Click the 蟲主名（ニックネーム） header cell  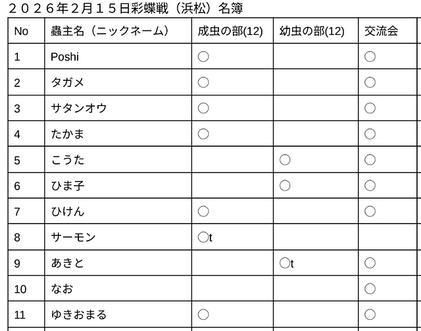118,31
